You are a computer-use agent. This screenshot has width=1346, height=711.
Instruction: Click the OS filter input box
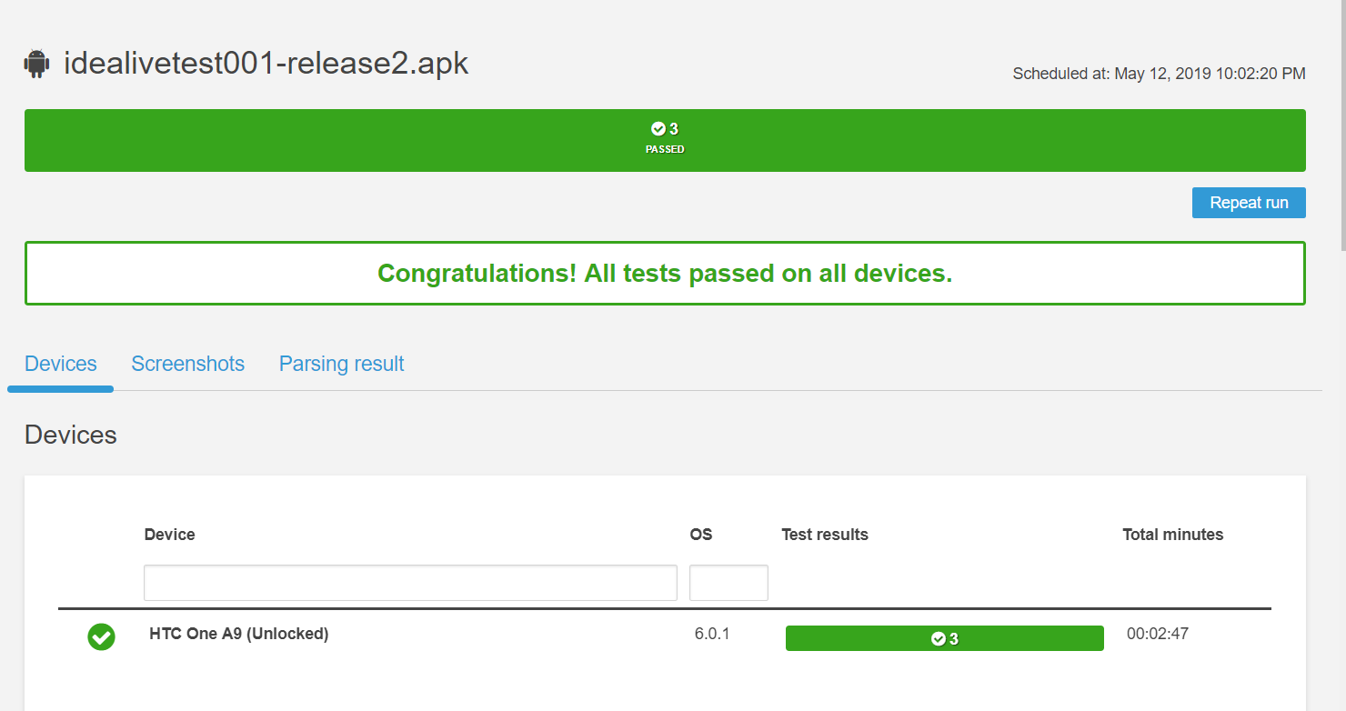(728, 582)
